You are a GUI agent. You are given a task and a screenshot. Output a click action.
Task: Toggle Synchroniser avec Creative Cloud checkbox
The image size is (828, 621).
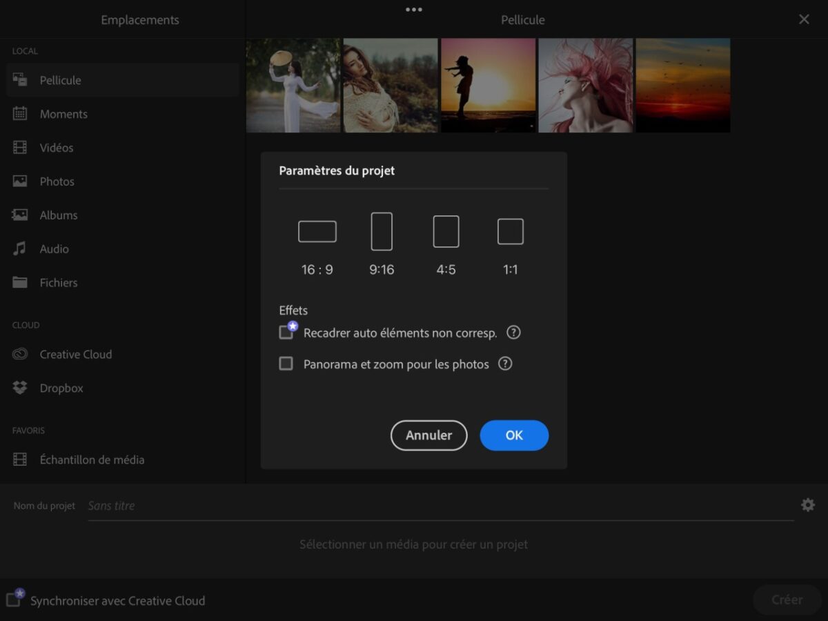13,600
